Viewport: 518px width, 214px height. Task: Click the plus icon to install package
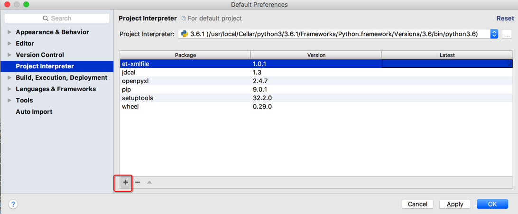(126, 182)
